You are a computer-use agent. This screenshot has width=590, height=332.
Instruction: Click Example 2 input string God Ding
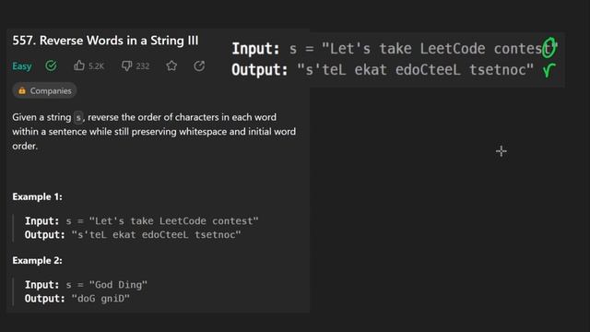(x=118, y=285)
